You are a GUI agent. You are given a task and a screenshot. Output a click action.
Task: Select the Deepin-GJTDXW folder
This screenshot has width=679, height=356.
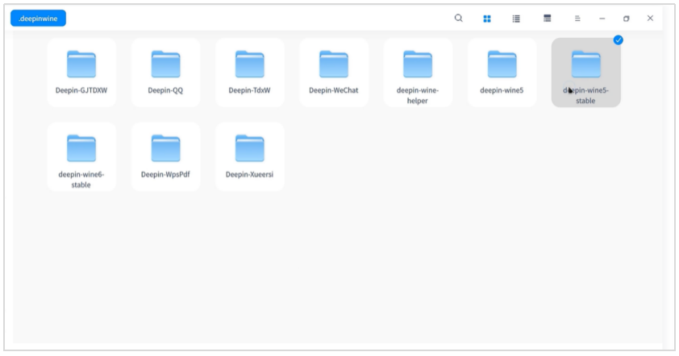(x=81, y=65)
